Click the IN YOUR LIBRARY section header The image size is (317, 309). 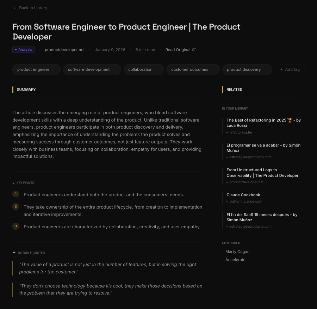click(x=235, y=109)
